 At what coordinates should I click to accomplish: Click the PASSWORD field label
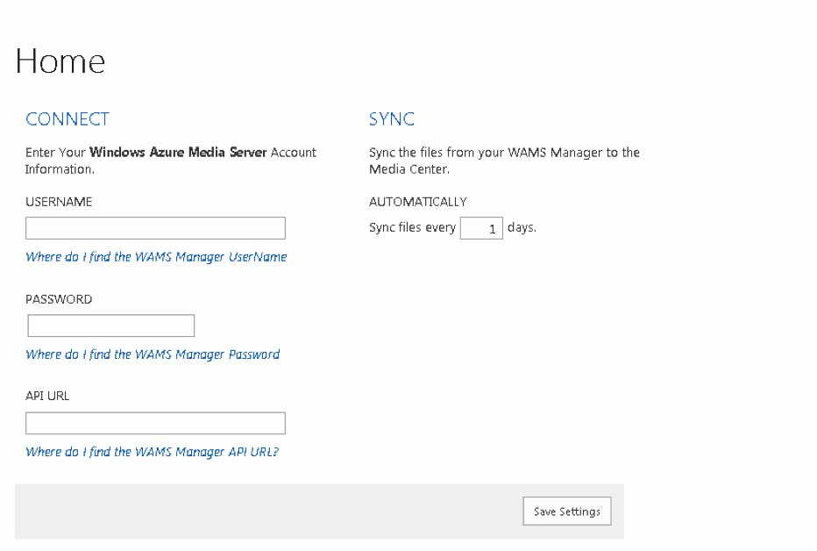tap(59, 299)
